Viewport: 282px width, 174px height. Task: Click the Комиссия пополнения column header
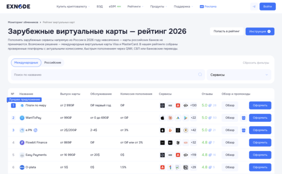coord(136,94)
